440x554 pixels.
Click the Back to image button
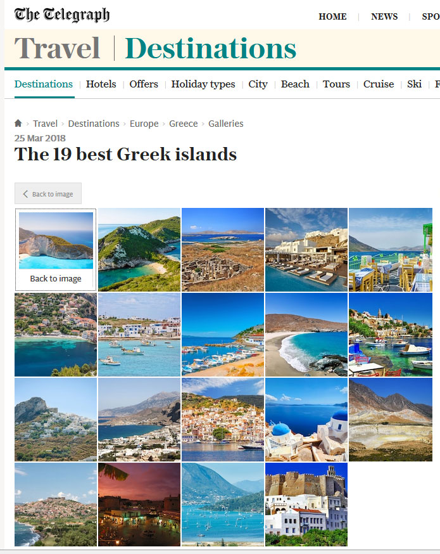(48, 193)
